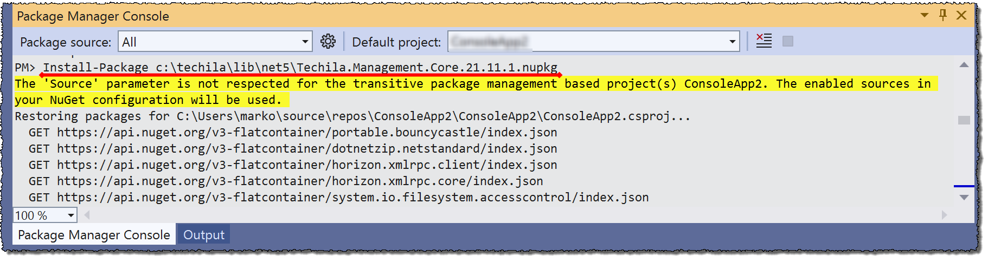Switch to the Output tab
Screen dimensions: 988x262
point(204,235)
